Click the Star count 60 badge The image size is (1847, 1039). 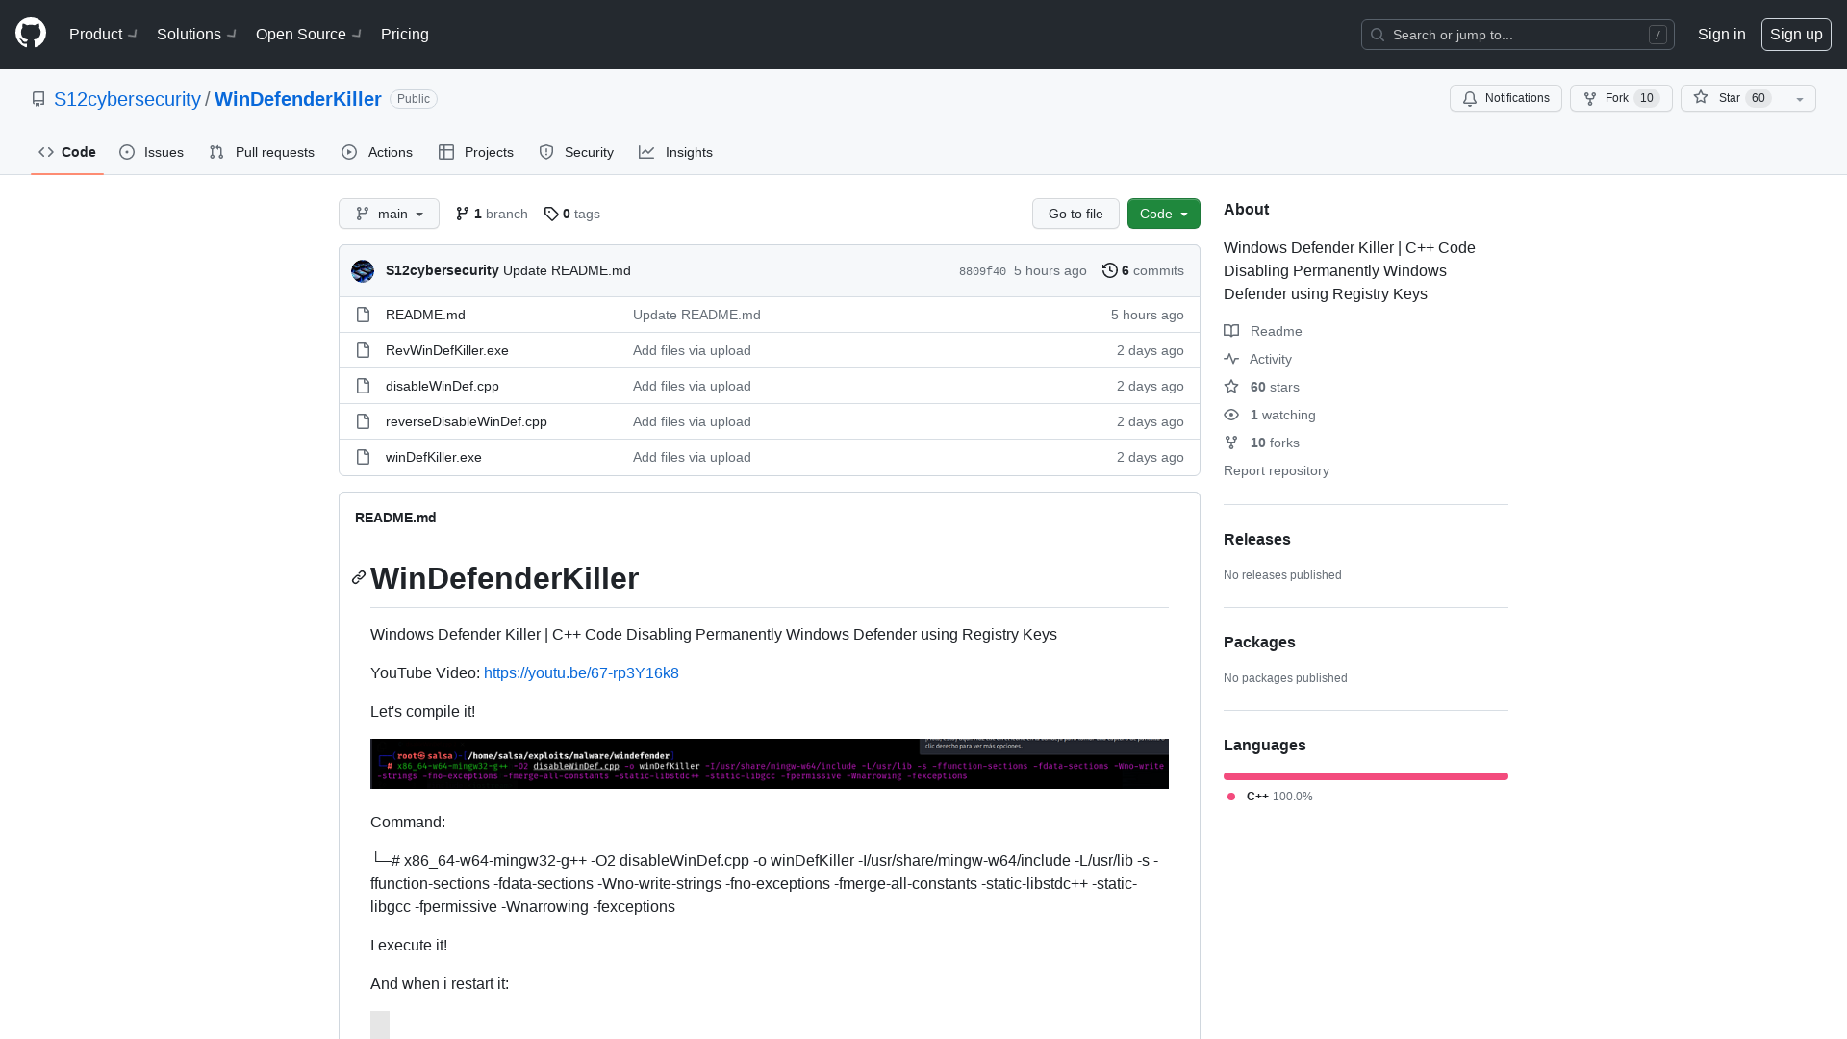pyautogui.click(x=1758, y=98)
